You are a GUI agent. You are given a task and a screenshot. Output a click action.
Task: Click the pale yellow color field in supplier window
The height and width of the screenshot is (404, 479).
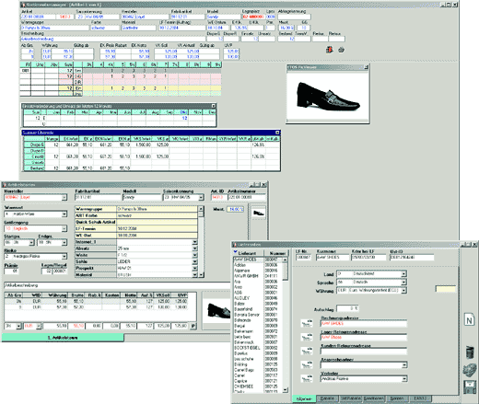(x=446, y=289)
